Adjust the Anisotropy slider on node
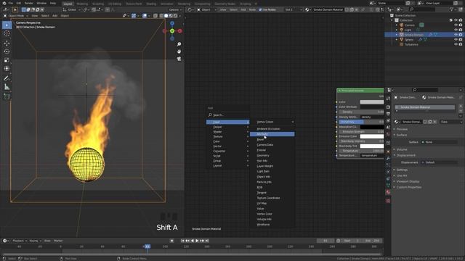Image resolution: width=465 pixels, height=261 pixels. (x=361, y=122)
